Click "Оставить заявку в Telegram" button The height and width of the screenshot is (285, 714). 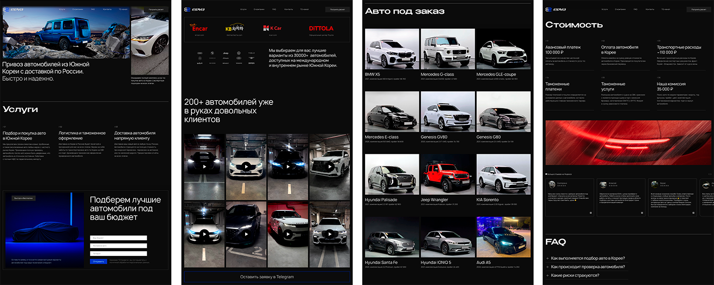point(267,277)
